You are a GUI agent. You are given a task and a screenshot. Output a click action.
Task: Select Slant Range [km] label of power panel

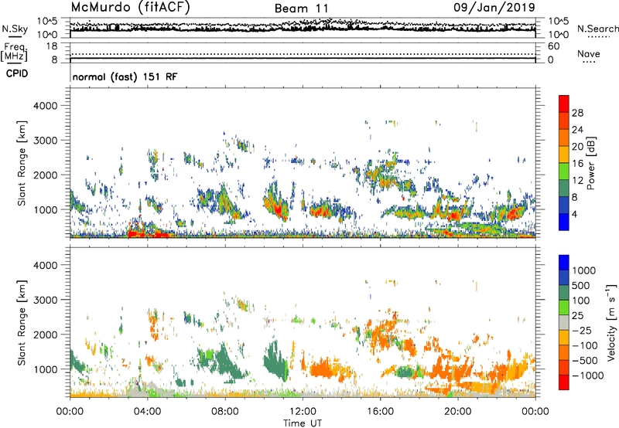coord(22,163)
